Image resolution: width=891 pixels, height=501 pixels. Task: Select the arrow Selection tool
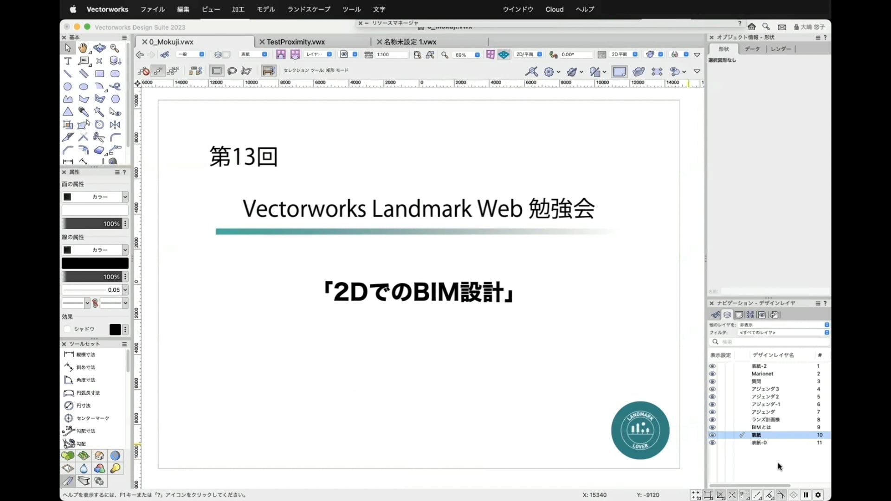point(68,48)
